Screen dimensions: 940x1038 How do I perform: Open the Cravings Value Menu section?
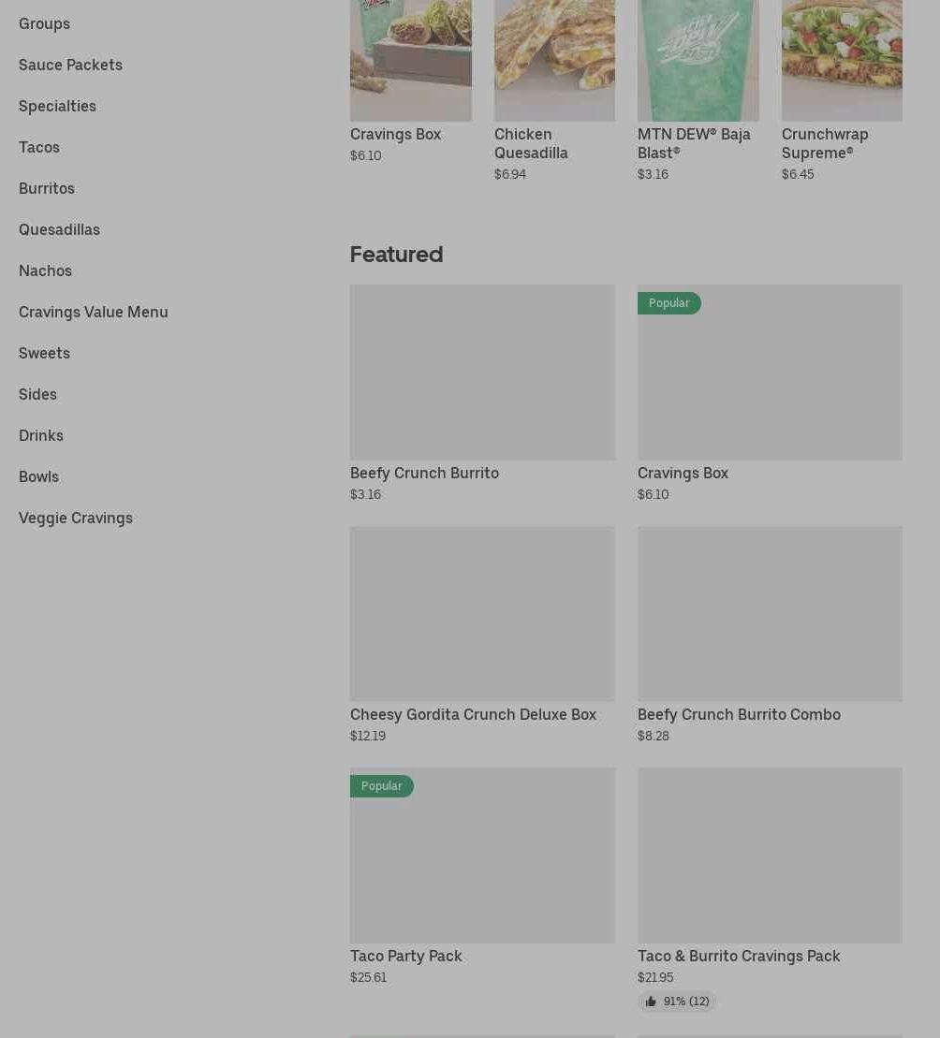click(94, 312)
